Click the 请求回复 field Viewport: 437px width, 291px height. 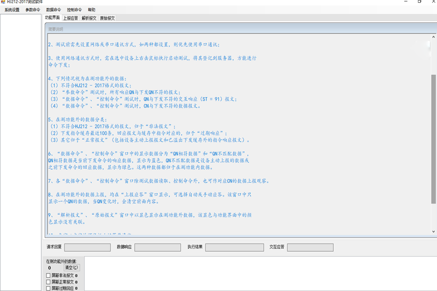(x=87, y=247)
